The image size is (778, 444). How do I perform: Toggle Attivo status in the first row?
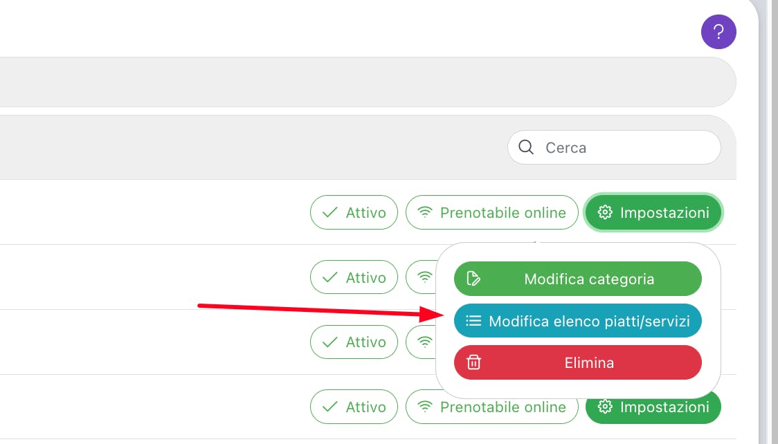point(354,212)
